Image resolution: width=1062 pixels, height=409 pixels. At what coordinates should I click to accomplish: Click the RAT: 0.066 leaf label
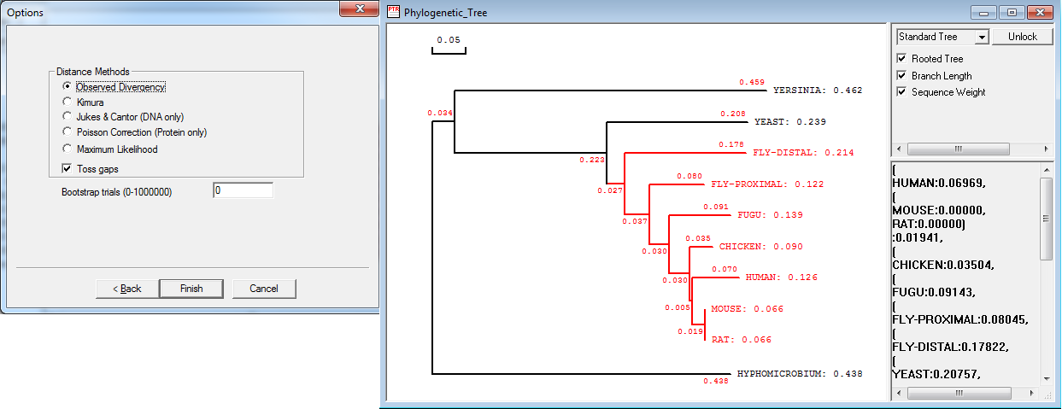point(741,340)
